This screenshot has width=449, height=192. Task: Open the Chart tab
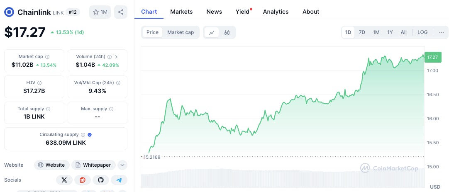pyautogui.click(x=149, y=12)
